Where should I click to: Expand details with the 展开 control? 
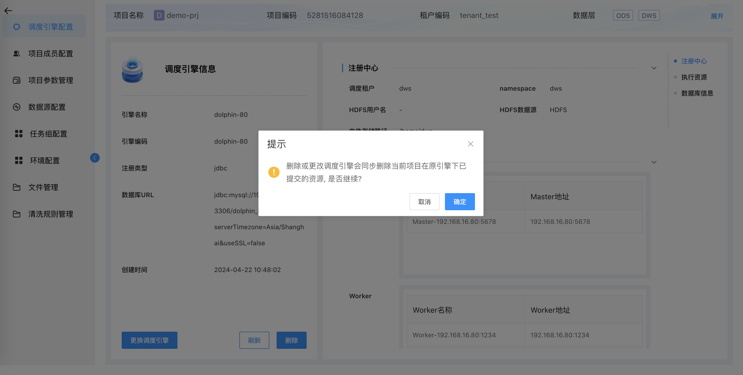(717, 16)
